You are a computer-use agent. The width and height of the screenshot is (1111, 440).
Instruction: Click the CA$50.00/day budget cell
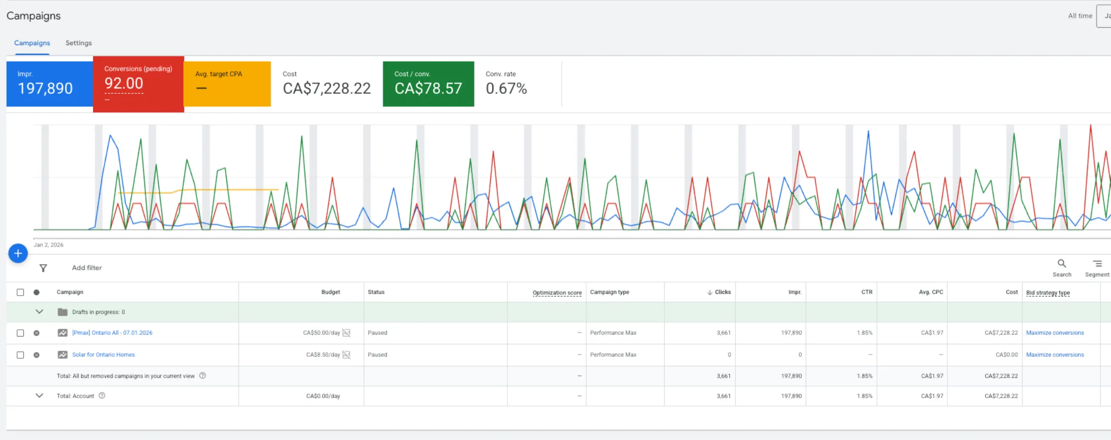[321, 333]
